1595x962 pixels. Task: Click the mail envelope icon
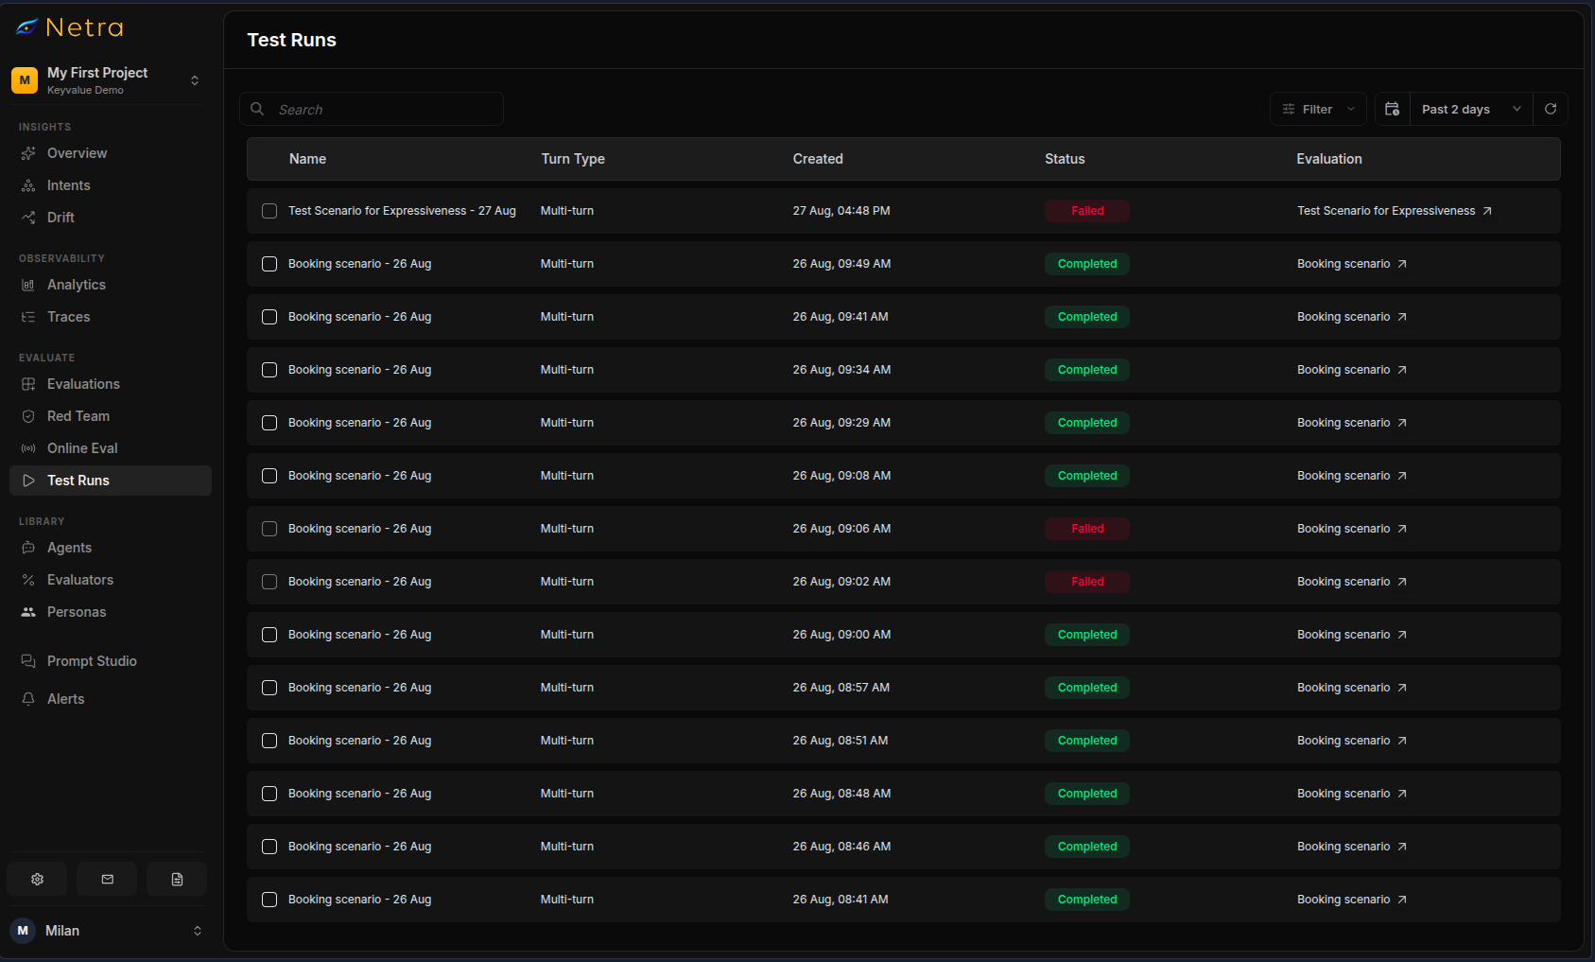click(107, 879)
